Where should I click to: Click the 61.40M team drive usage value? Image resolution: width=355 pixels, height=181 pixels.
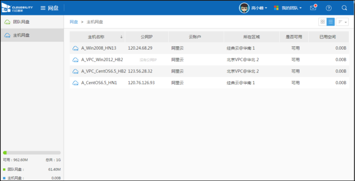click(54, 169)
